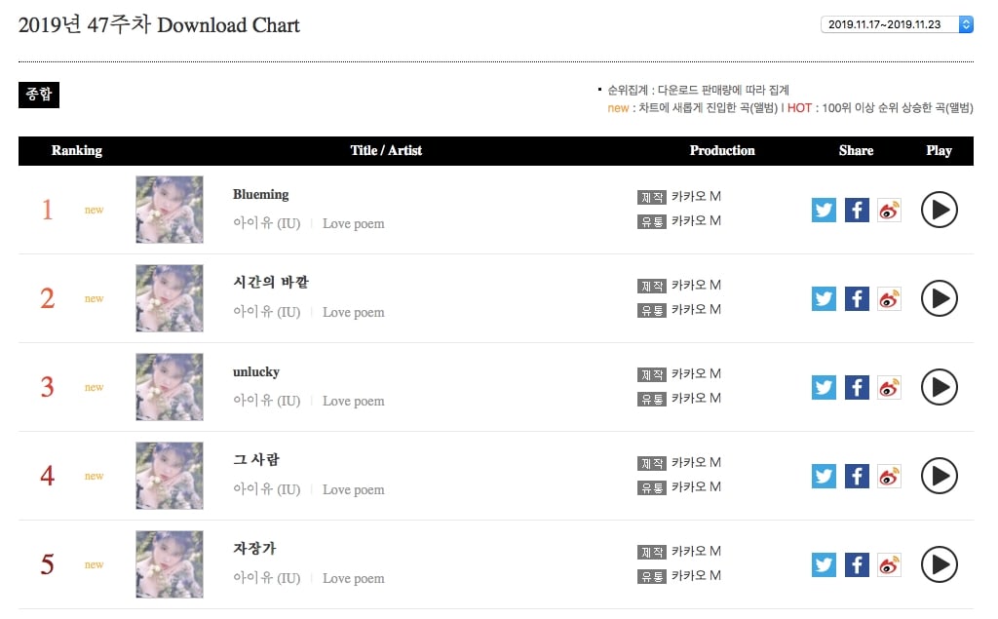Share unlucky on Weibo
This screenshot has width=998, height=619.
coord(889,387)
